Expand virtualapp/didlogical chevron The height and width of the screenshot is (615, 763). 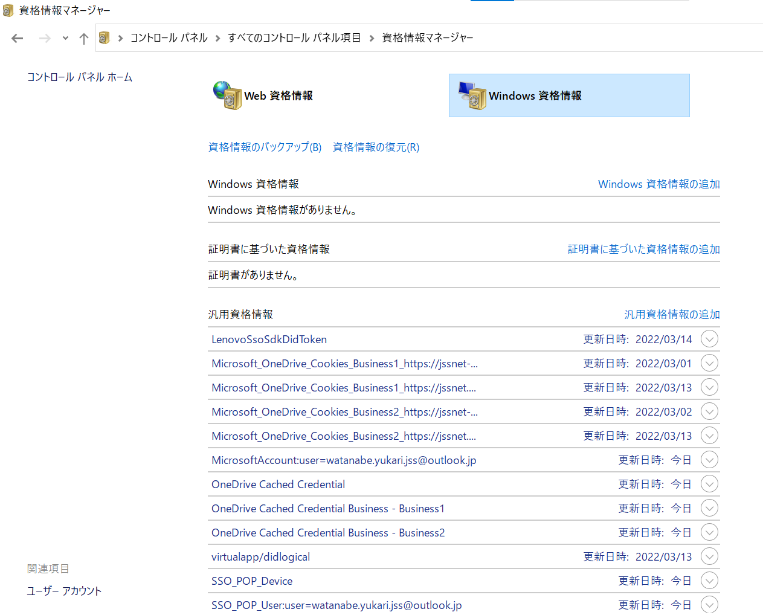click(x=709, y=556)
